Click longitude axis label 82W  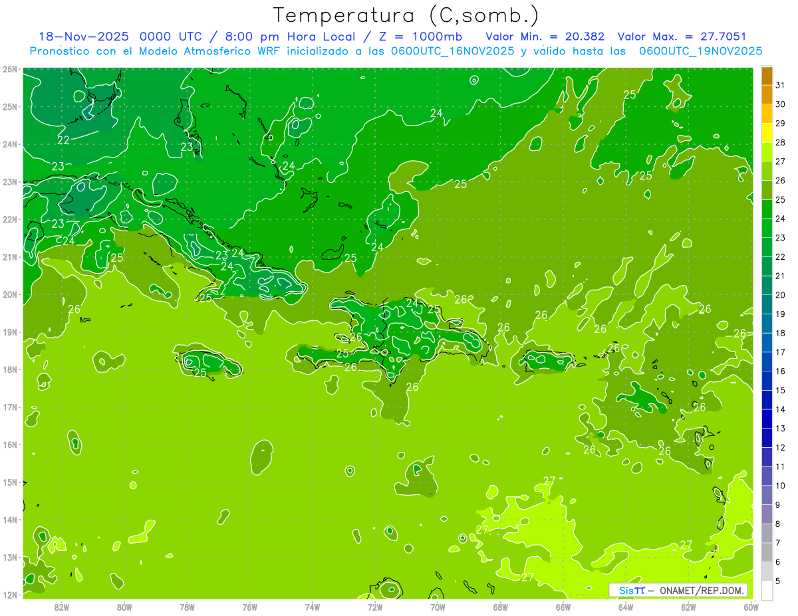(62, 607)
